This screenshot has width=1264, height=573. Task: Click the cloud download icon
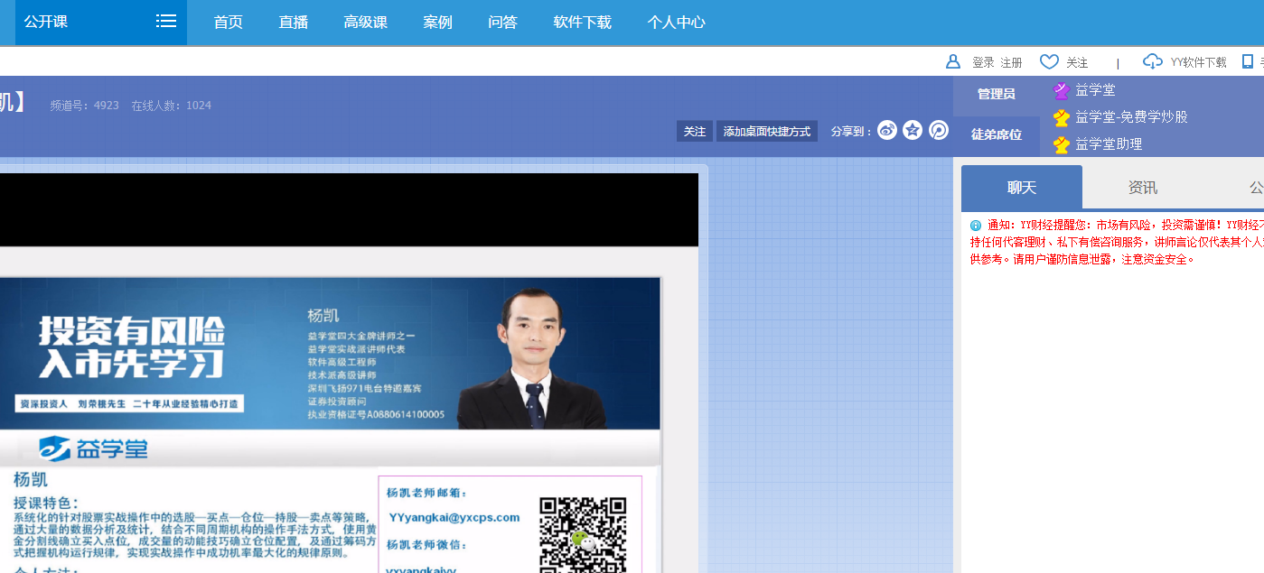(x=1153, y=61)
